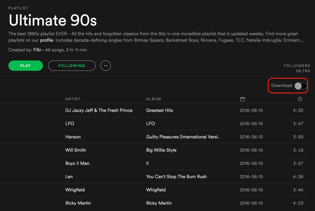Open artist Len
This screenshot has width=315, height=211.
point(69,177)
